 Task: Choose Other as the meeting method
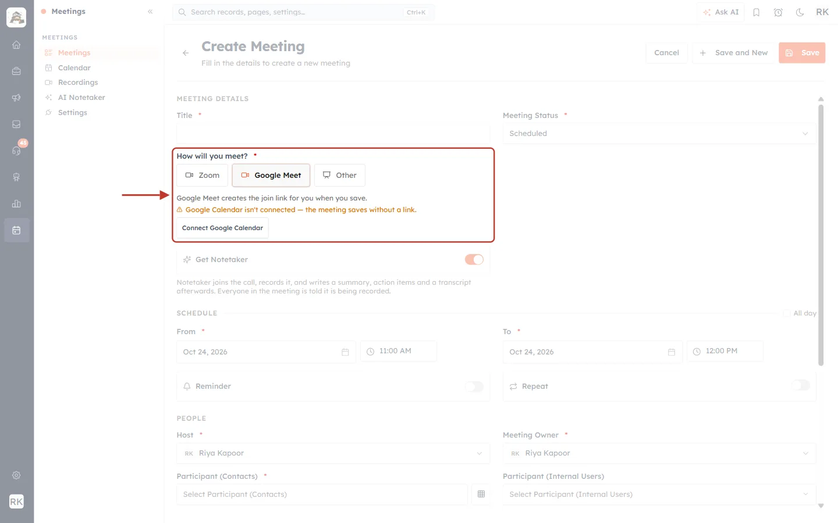click(x=340, y=175)
